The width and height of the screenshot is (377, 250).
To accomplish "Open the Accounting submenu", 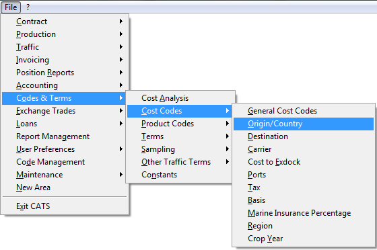I will click(x=64, y=85).
